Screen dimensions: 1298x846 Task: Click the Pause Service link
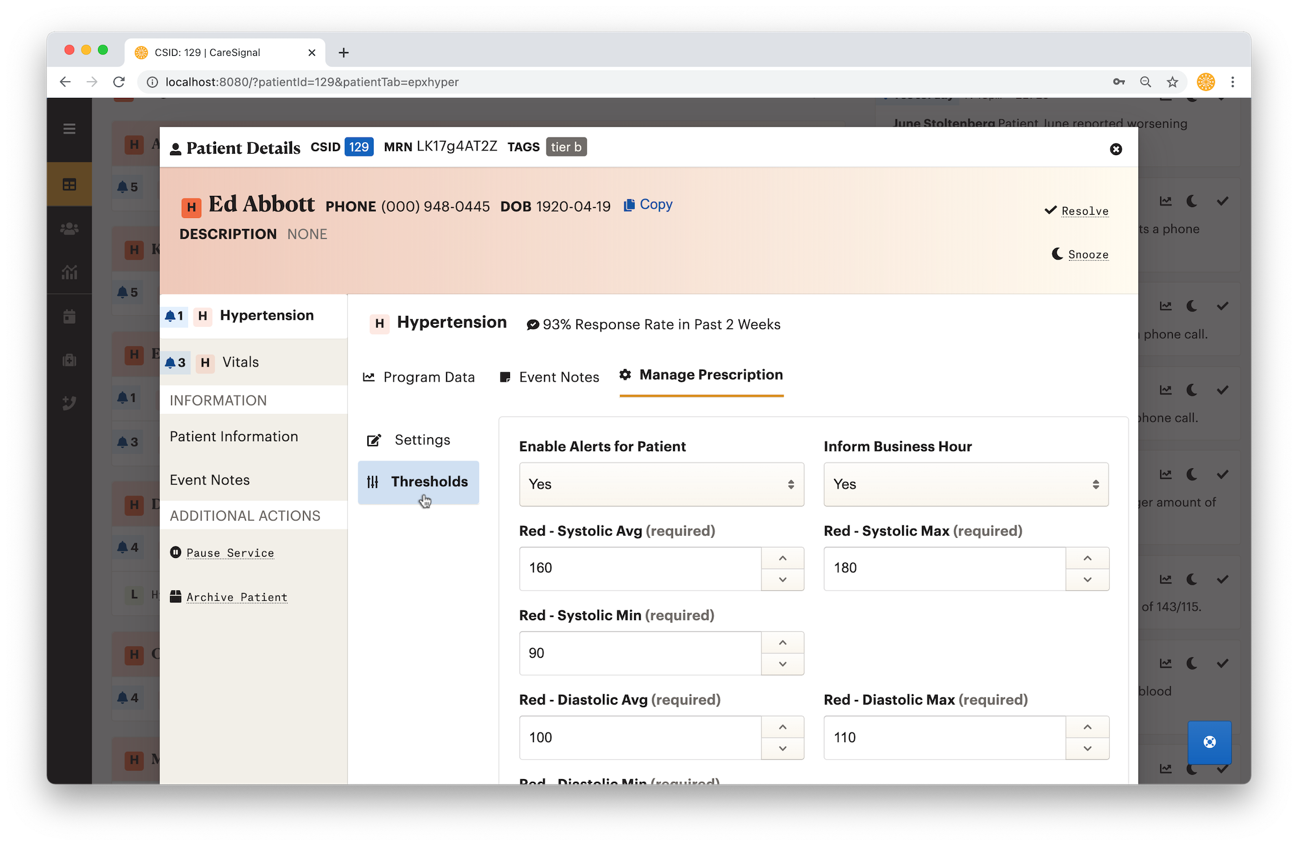(223, 553)
